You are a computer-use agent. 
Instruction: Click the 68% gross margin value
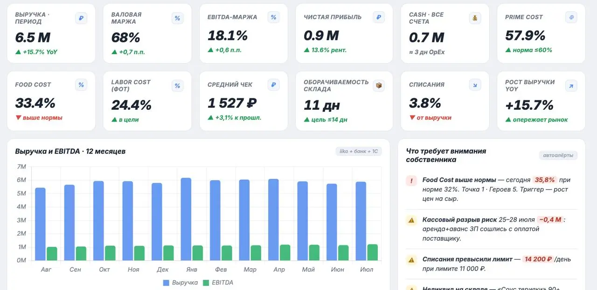[x=126, y=37]
